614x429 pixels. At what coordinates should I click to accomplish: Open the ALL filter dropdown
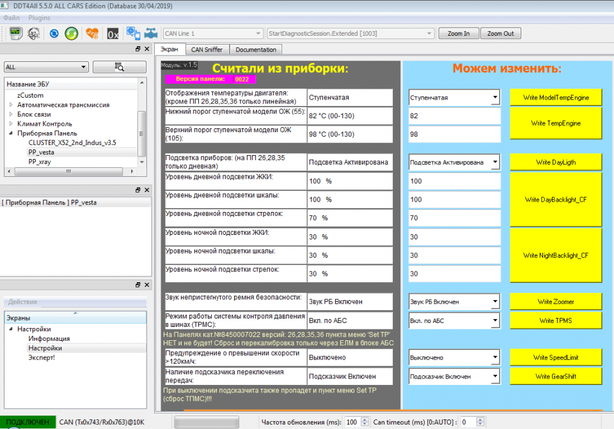[x=46, y=67]
